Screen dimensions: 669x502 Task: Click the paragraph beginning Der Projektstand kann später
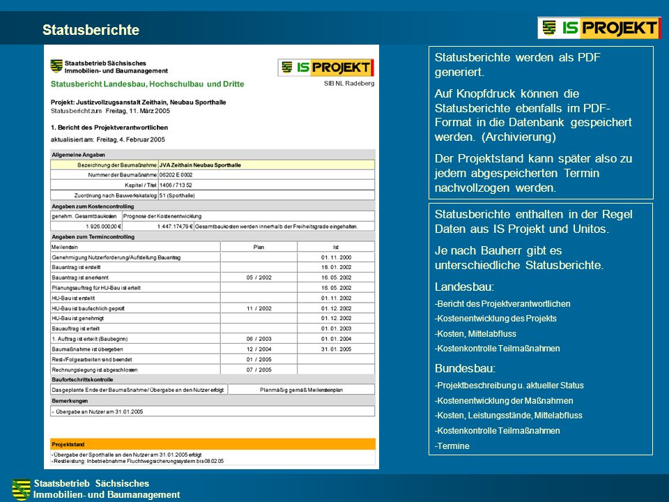(533, 173)
